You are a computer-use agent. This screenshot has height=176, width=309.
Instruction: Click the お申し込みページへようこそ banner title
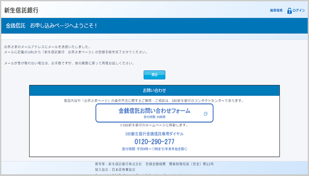pyautogui.click(x=52, y=26)
